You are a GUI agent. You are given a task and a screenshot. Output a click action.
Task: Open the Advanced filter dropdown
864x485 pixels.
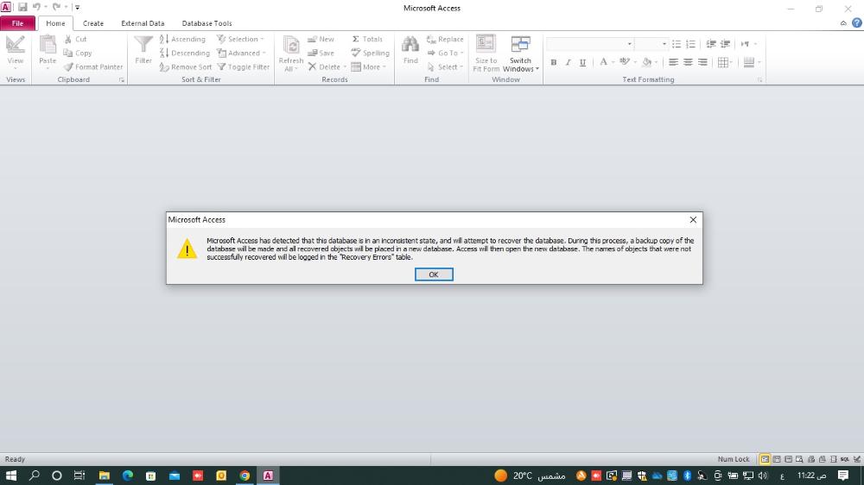pyautogui.click(x=241, y=53)
